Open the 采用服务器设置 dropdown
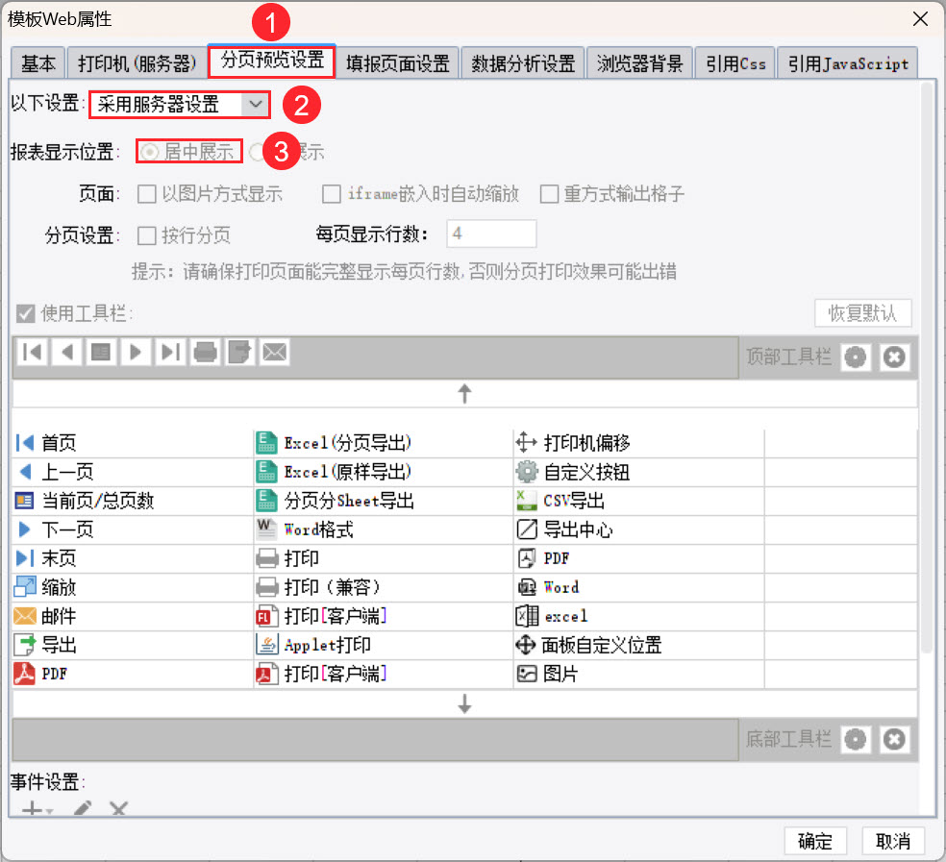 [x=255, y=104]
